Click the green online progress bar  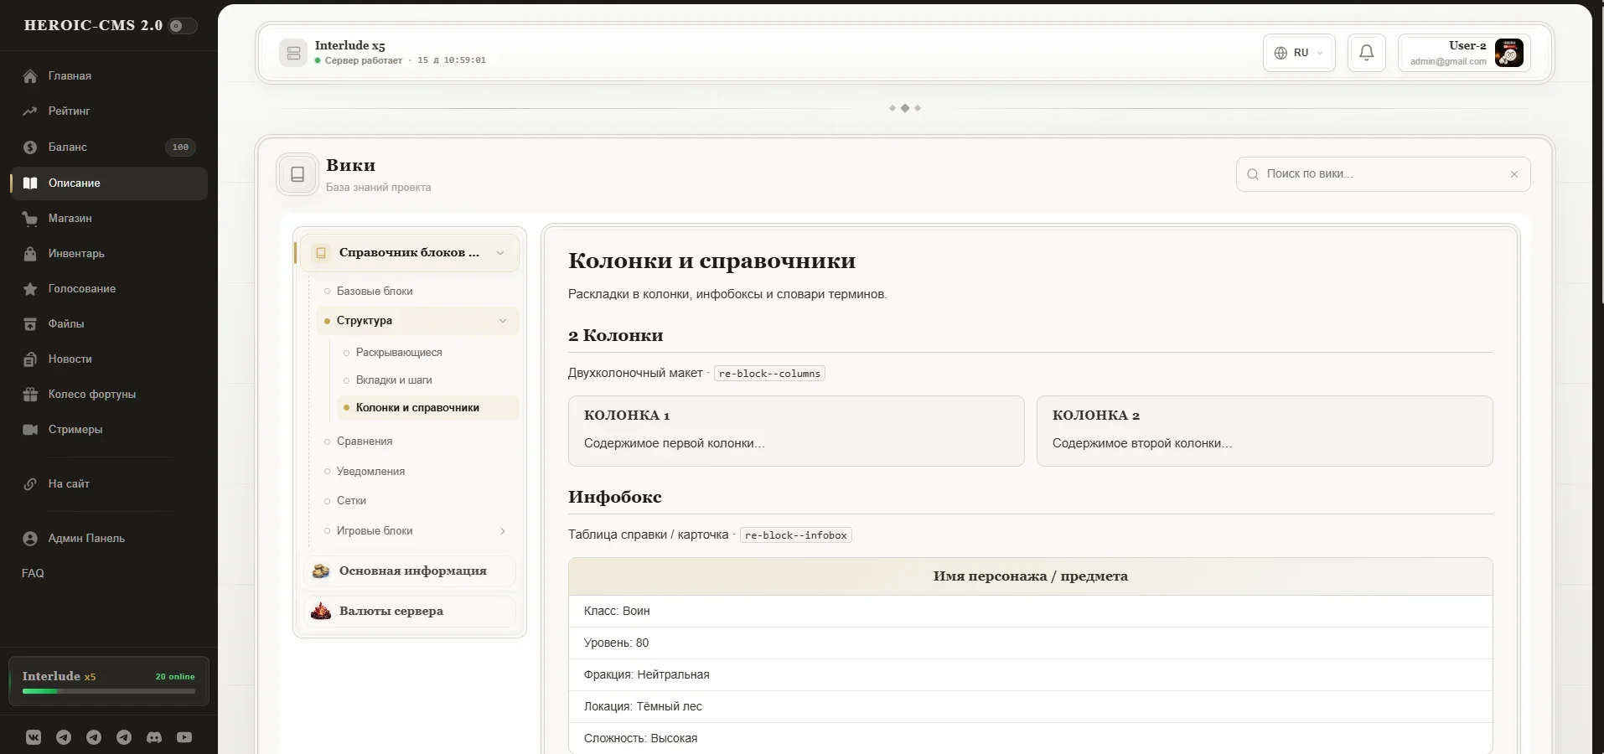coord(109,691)
